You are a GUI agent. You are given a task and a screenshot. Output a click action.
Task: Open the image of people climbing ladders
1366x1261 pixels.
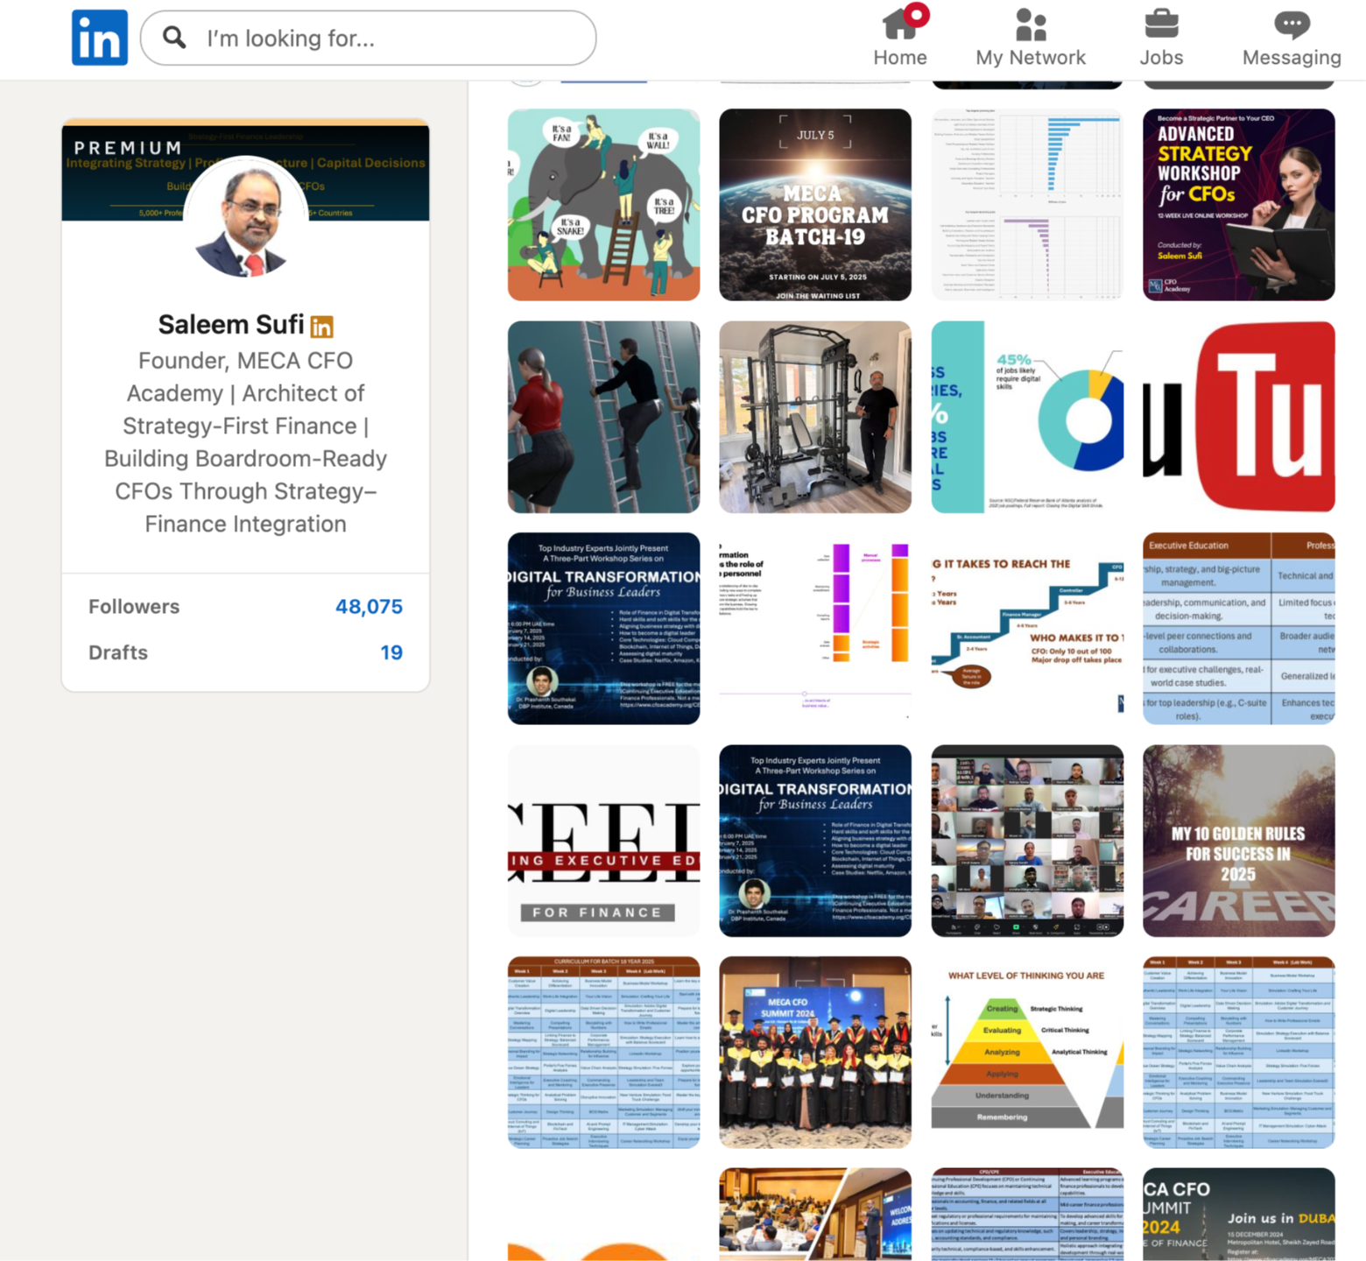point(604,417)
